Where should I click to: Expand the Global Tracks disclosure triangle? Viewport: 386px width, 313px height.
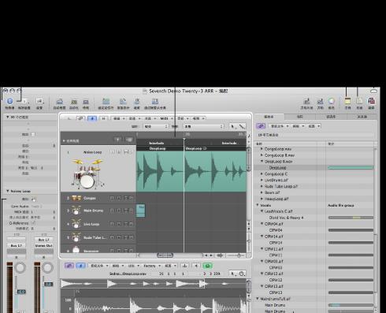64,141
